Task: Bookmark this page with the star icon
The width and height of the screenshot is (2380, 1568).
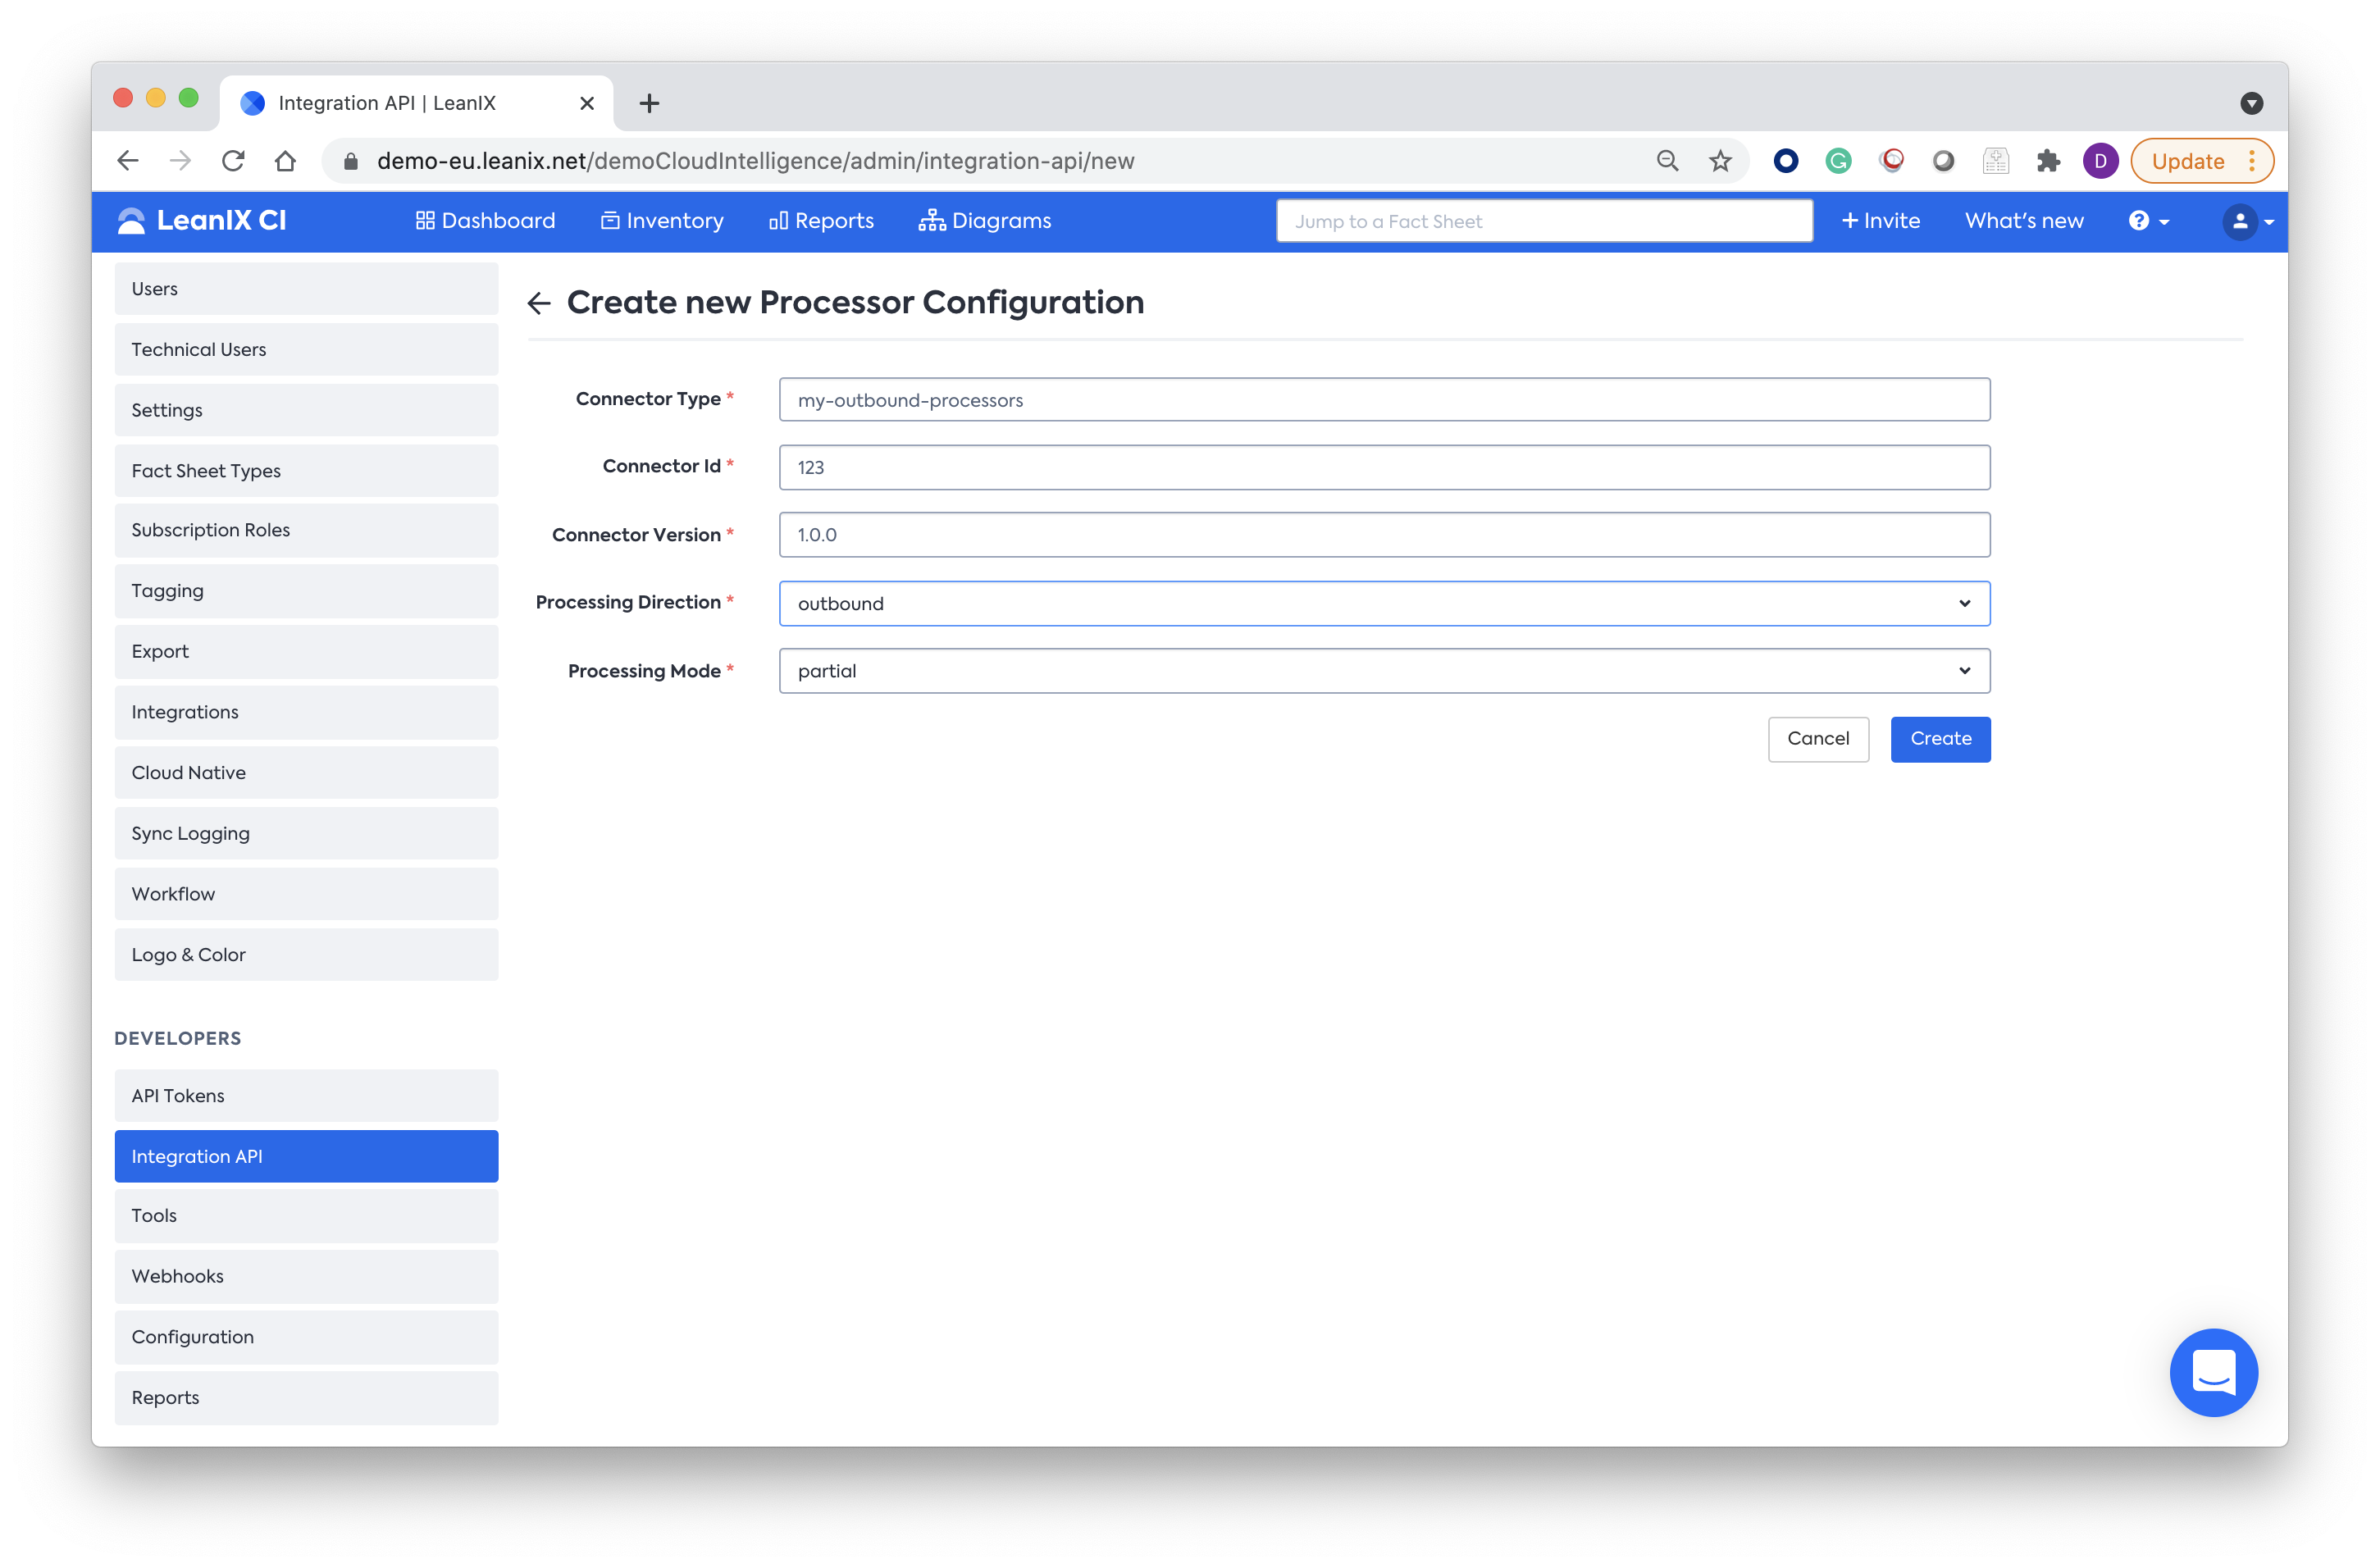Action: [x=1720, y=161]
